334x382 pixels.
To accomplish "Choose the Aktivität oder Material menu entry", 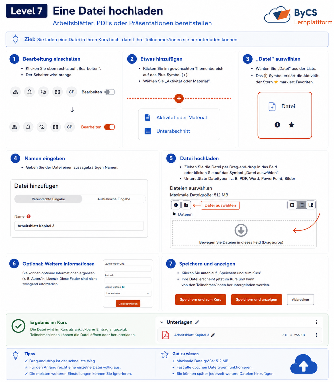I will (x=182, y=118).
